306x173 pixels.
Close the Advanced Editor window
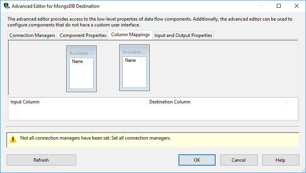click(x=296, y=6)
